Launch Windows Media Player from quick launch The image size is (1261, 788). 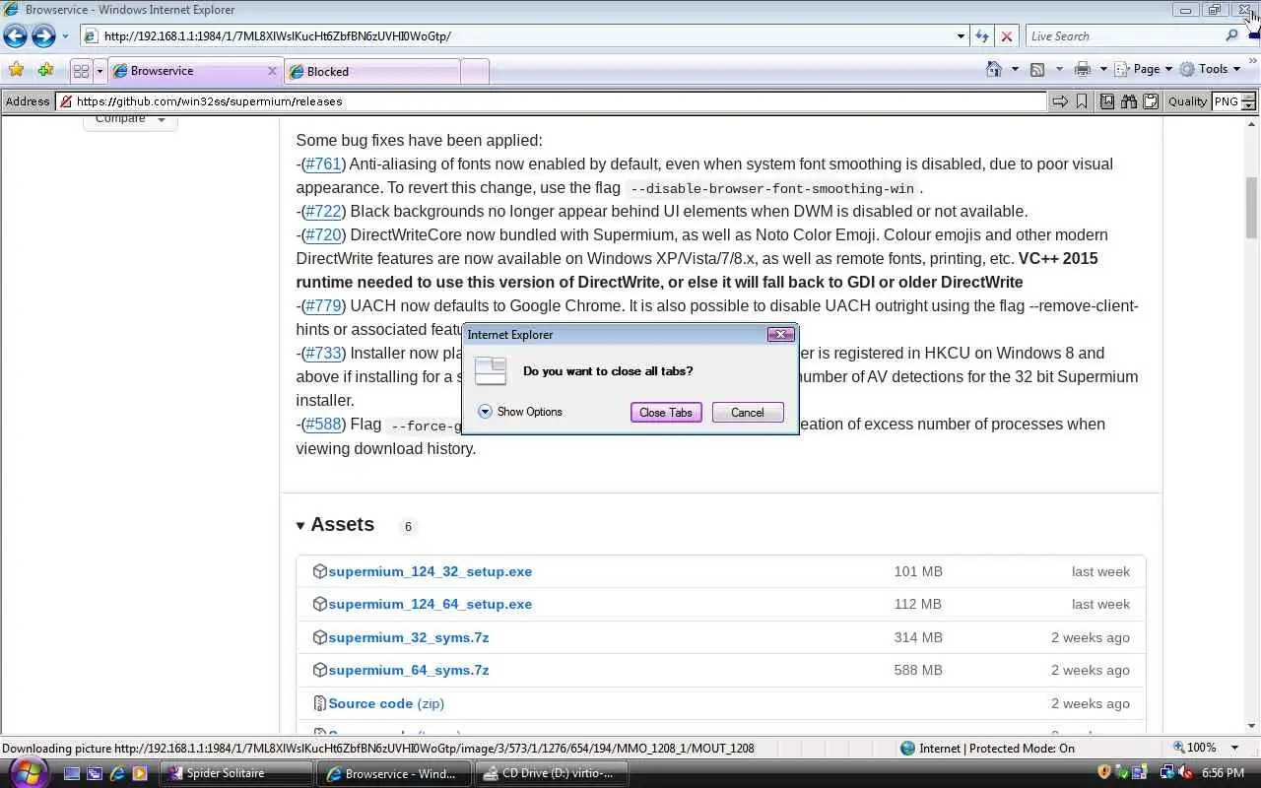140,773
